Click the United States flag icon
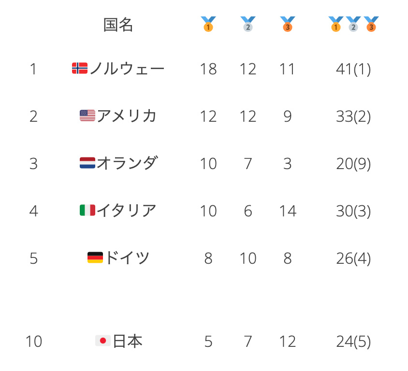 [x=87, y=115]
